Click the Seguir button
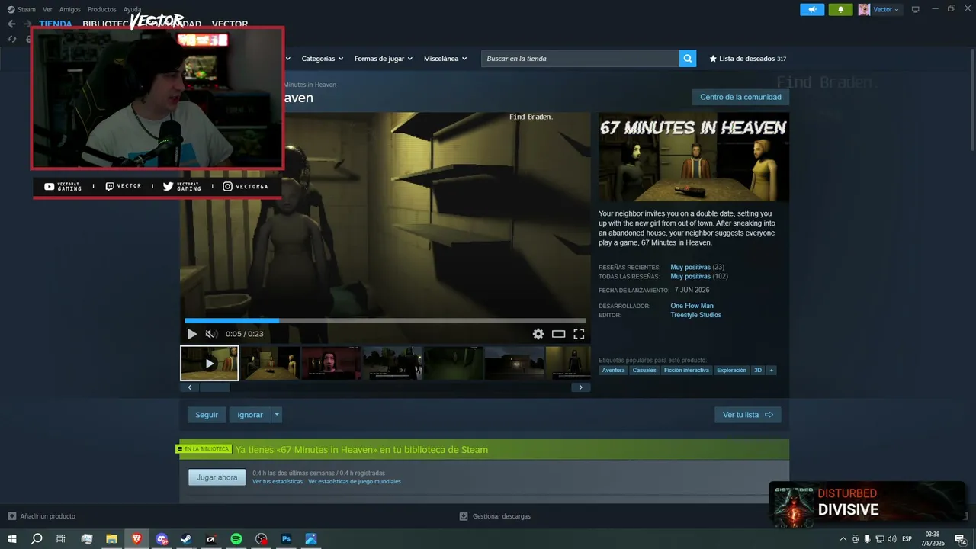The width and height of the screenshot is (976, 549). coord(207,415)
